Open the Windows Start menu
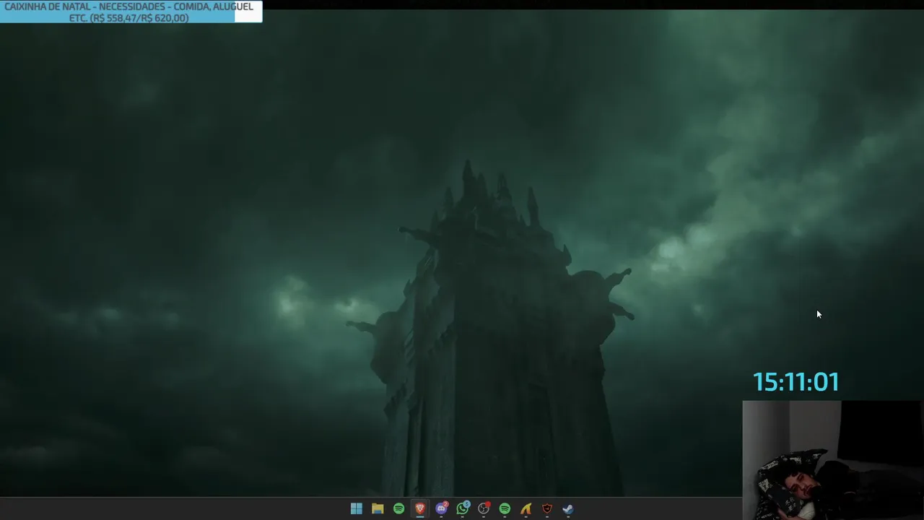This screenshot has height=520, width=924. click(x=356, y=508)
